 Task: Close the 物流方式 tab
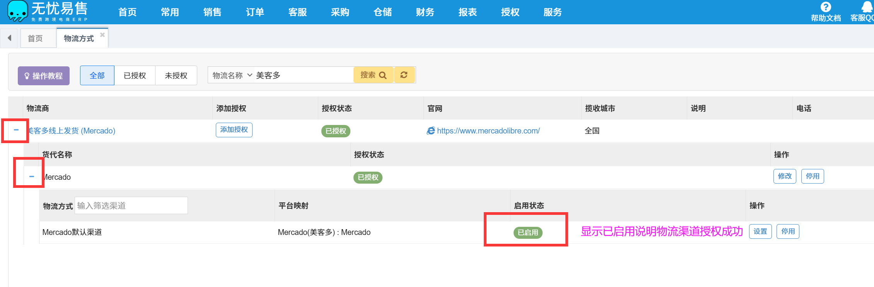pyautogui.click(x=102, y=35)
